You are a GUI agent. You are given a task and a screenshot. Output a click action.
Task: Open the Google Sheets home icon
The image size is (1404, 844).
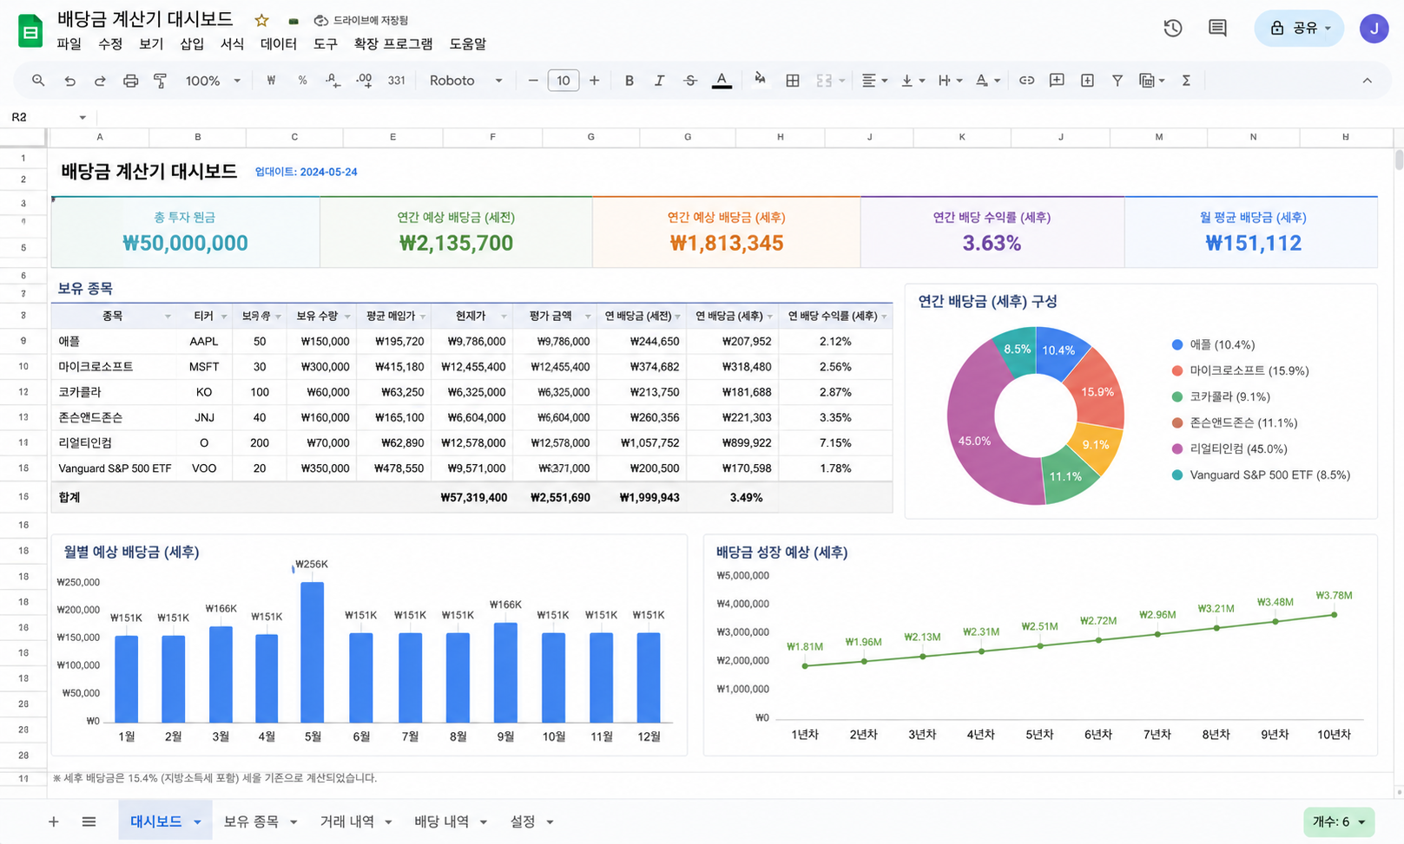pos(30,31)
